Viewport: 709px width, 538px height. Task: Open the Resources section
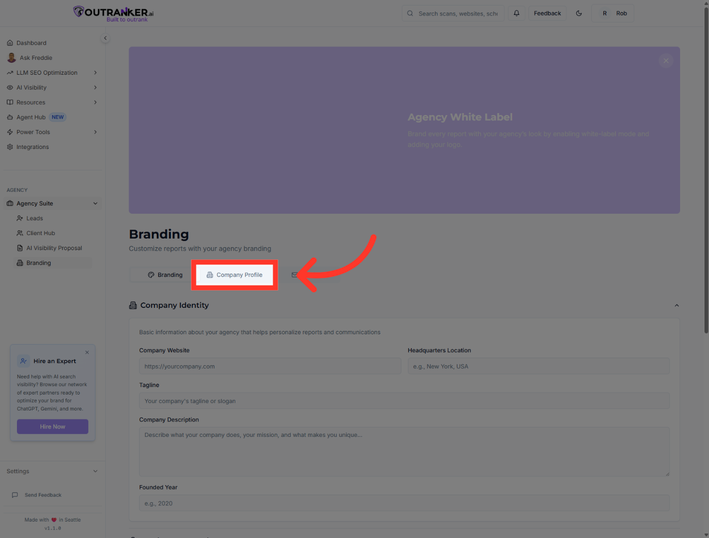(31, 102)
